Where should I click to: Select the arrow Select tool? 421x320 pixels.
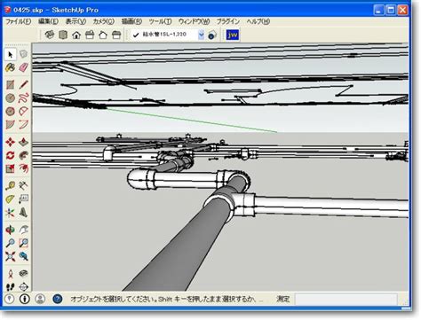(x=11, y=55)
